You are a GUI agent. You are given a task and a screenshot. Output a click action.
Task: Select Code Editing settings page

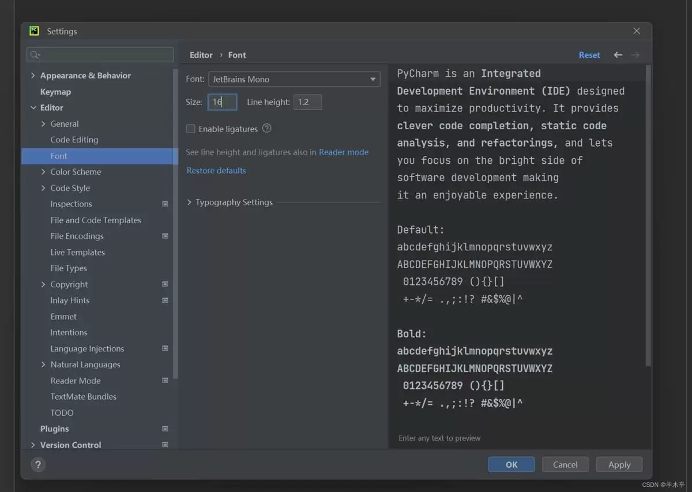(74, 140)
